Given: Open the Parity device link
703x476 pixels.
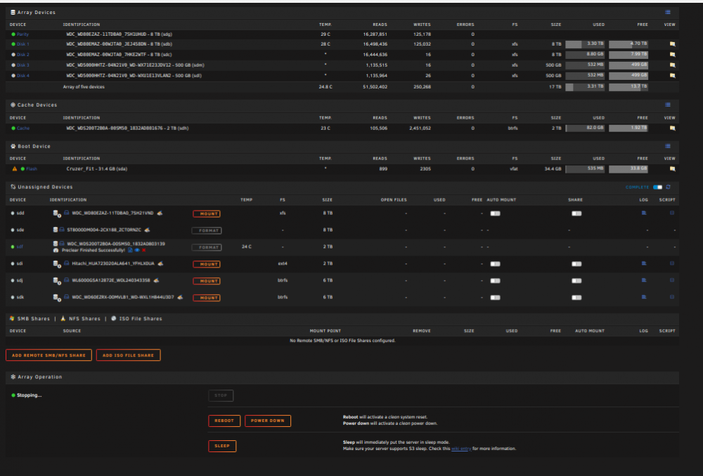Looking at the screenshot, I should pos(22,34).
